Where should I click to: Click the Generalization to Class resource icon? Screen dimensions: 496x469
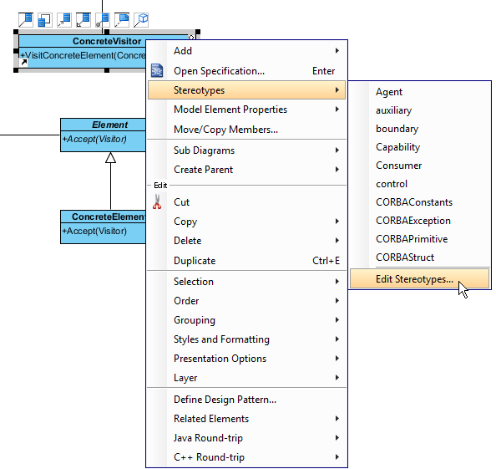84,20
